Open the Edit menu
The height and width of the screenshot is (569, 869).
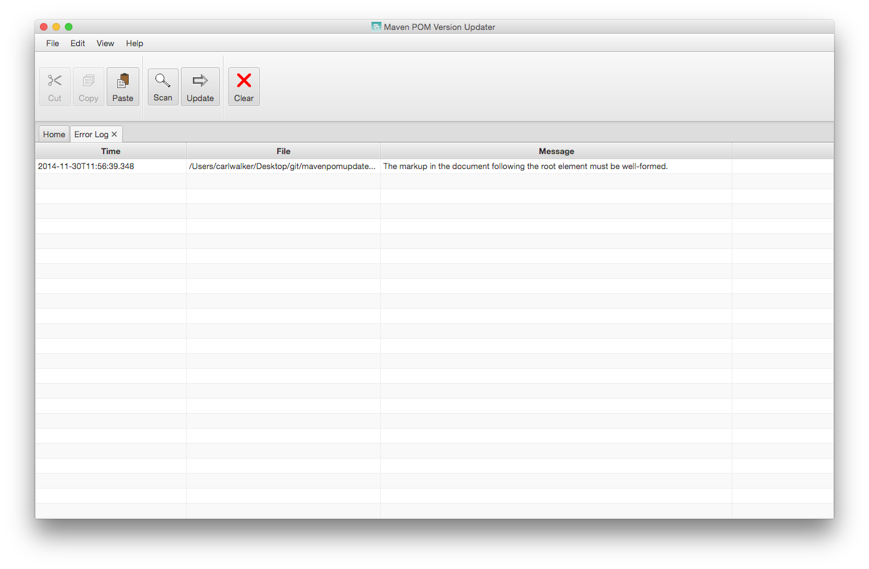(x=77, y=43)
